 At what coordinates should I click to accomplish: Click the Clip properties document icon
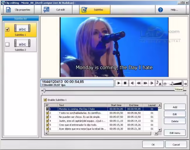[x=8, y=10]
